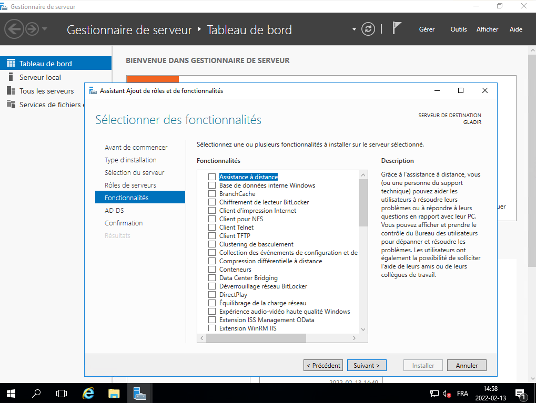Go to AD DS wizard step

tap(114, 211)
